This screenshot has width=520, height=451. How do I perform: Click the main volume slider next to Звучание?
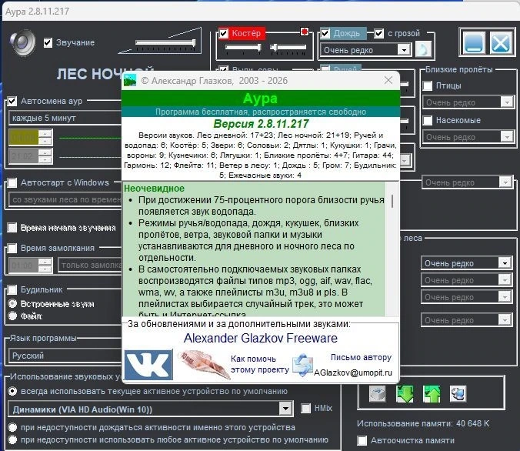click(165, 42)
